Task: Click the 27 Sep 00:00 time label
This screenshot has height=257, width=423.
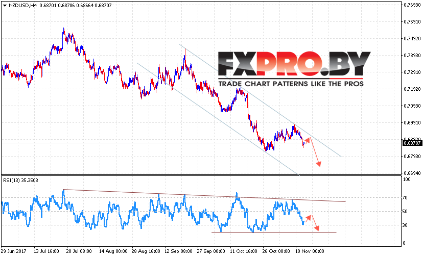Action: tap(211, 251)
